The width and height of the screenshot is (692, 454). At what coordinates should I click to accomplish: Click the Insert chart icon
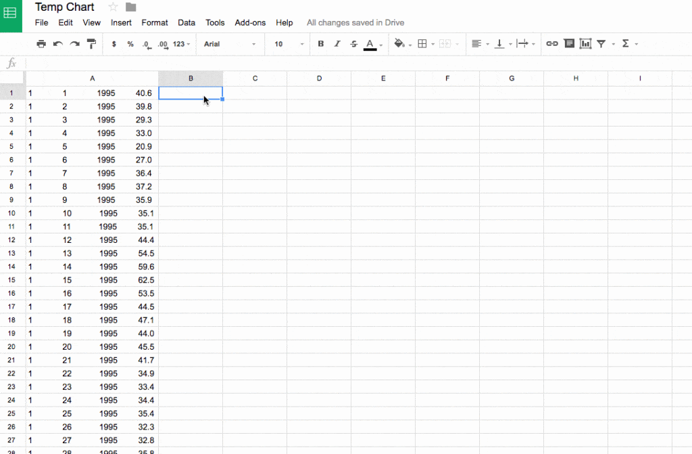point(585,43)
